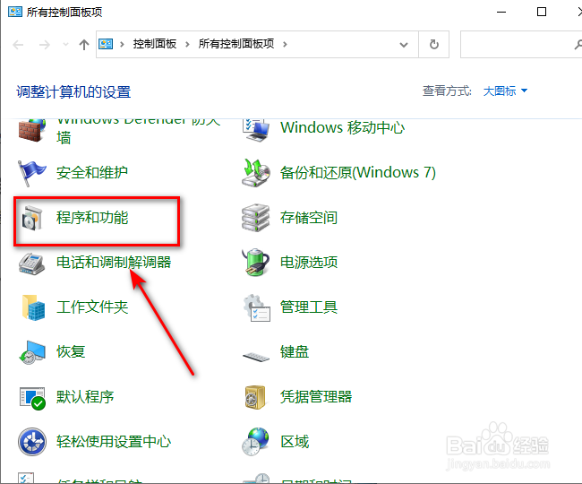Open the 键盘 keyboard icon
This screenshot has height=484, width=582.
256,357
